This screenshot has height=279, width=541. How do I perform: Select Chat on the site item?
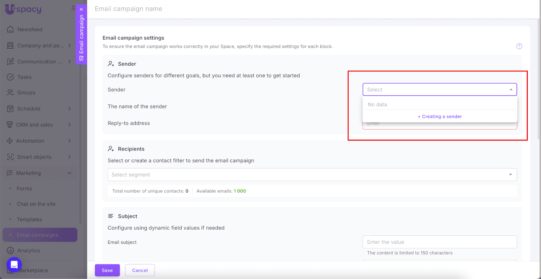(x=36, y=204)
